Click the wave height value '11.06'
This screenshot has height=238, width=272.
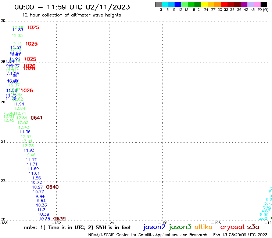pyautogui.click(x=25, y=132)
